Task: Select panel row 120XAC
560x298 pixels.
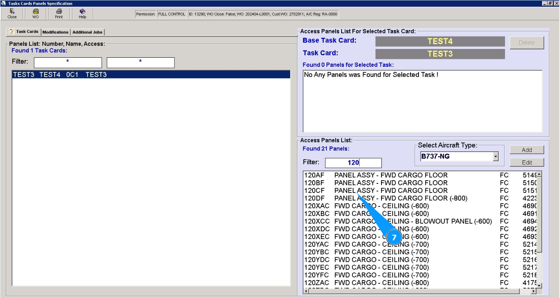Action: [x=420, y=206]
